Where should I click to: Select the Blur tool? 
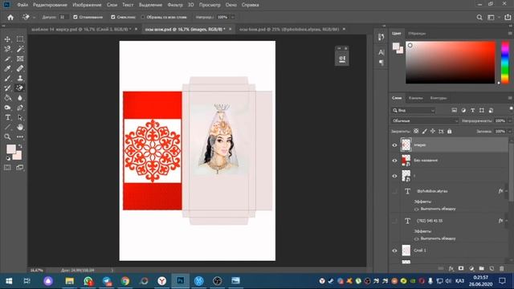pos(20,98)
